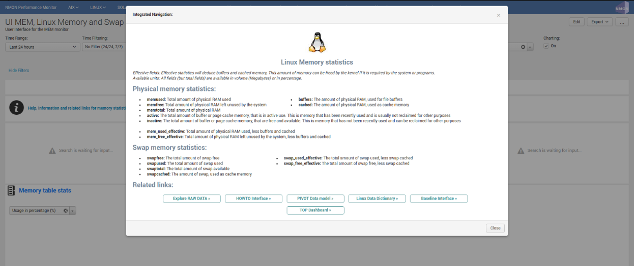
Task: Click the Hide Filters link
Action: pyautogui.click(x=19, y=71)
